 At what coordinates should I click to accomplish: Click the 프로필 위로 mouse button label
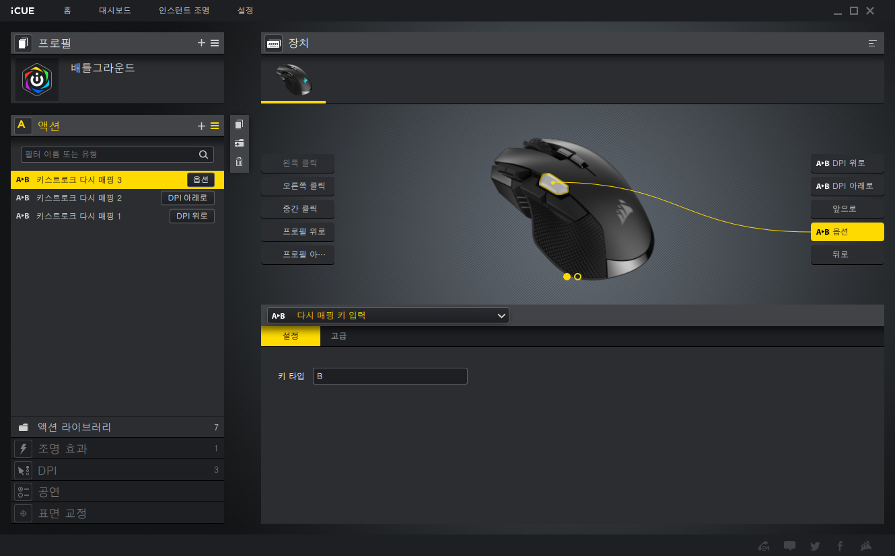[297, 231]
